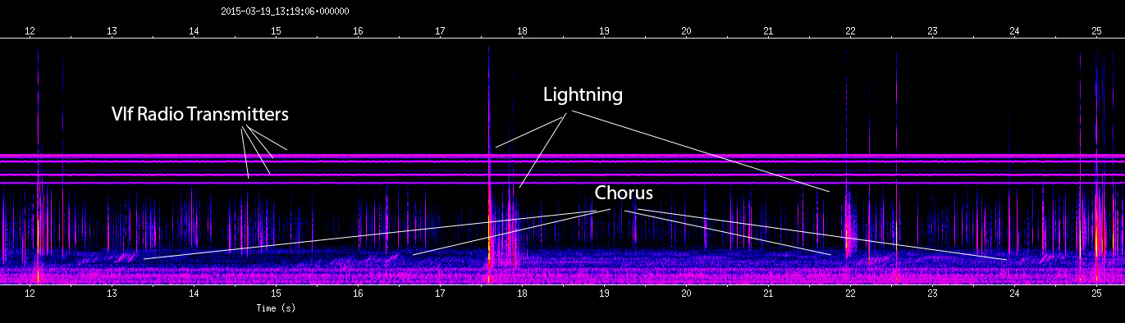Click the 23 mark on bottom time axis
This screenshot has height=323, width=1125.
pos(933,293)
